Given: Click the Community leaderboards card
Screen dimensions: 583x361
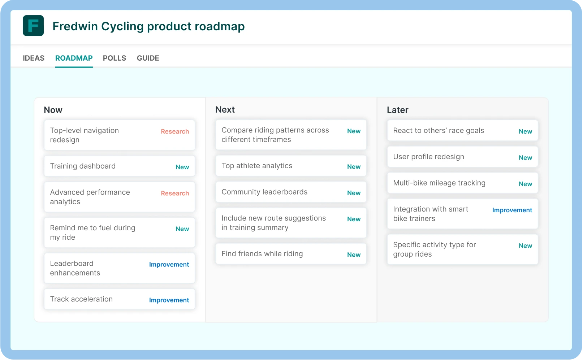Looking at the screenshot, I should [291, 192].
